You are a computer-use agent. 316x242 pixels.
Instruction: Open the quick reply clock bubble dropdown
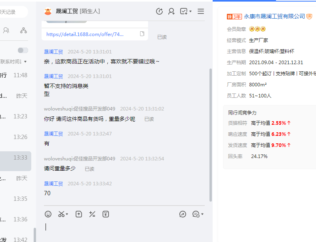coord(198,214)
